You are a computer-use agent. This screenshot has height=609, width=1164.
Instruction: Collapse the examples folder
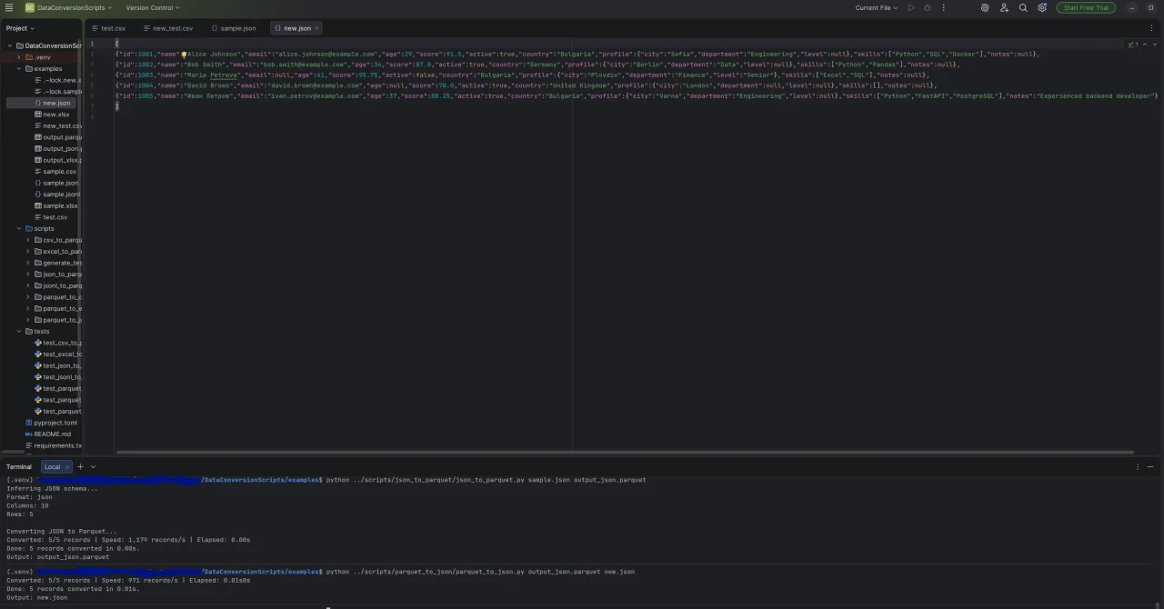coord(19,68)
